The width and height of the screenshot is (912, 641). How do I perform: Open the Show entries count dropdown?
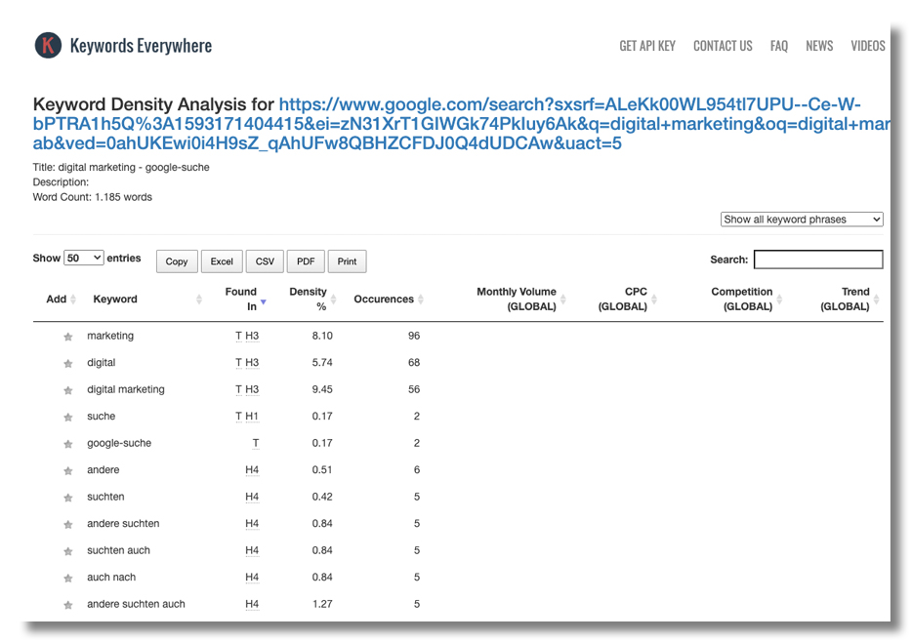coord(84,258)
